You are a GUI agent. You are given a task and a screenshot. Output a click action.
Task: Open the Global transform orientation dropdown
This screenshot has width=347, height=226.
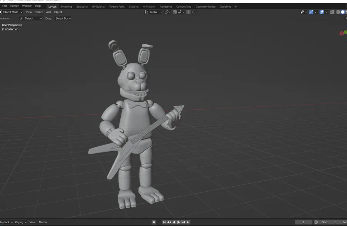[x=153, y=12]
